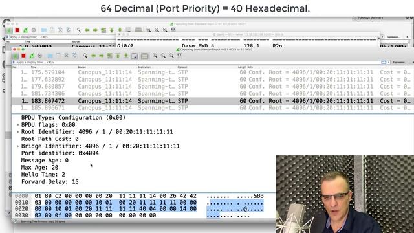Open capture options in background Wireshark window
The height and width of the screenshot is (233, 414).
pyautogui.click(x=34, y=30)
